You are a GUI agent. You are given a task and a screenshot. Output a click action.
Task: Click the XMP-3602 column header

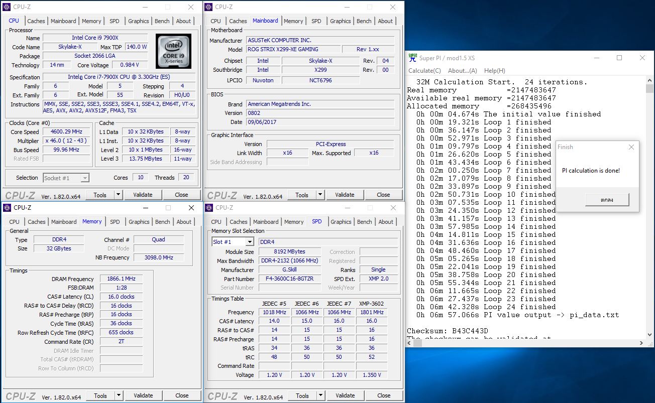[372, 304]
